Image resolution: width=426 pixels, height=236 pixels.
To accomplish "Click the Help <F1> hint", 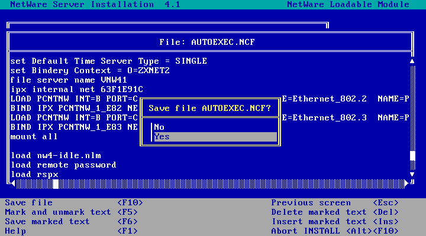I will [x=71, y=231].
